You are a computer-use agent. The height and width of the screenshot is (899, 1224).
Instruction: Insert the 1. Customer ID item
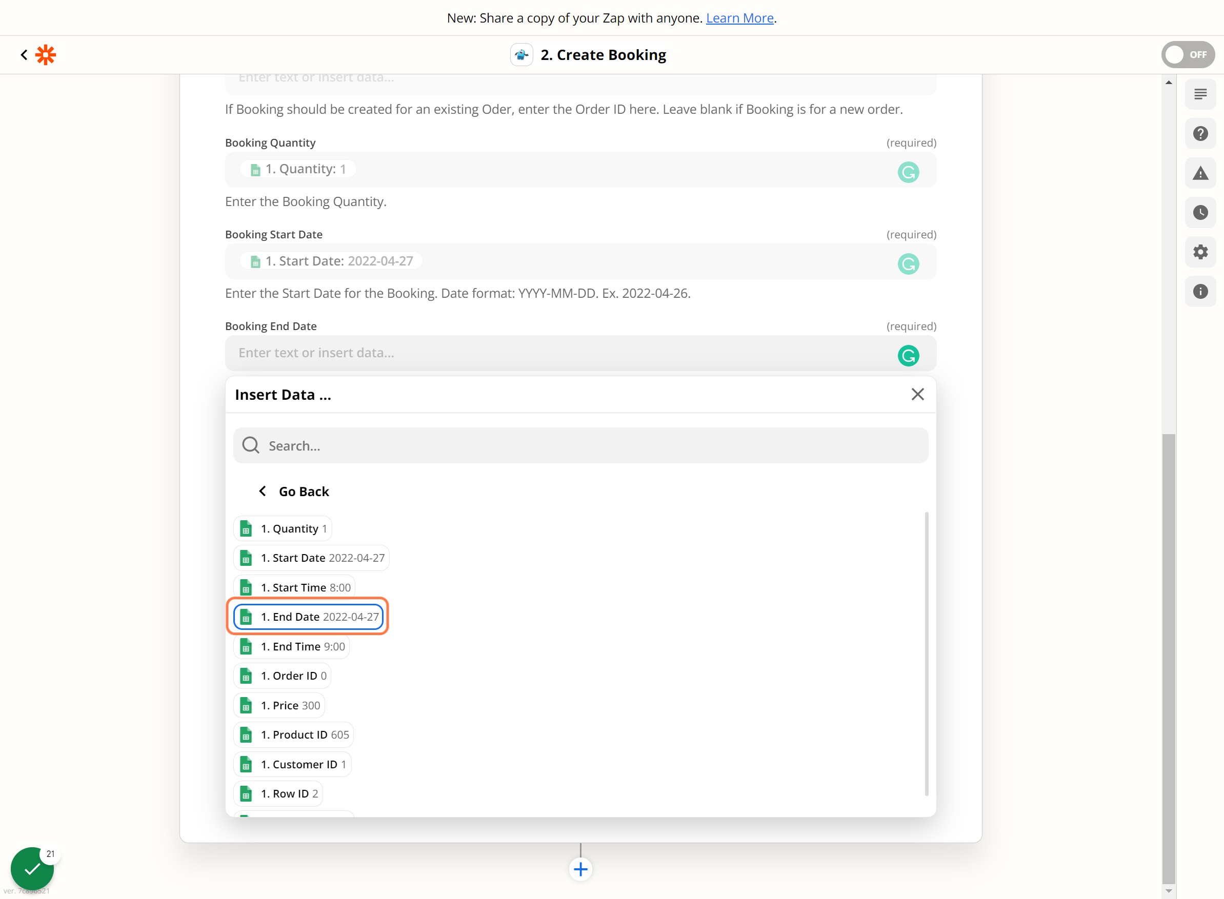point(292,764)
